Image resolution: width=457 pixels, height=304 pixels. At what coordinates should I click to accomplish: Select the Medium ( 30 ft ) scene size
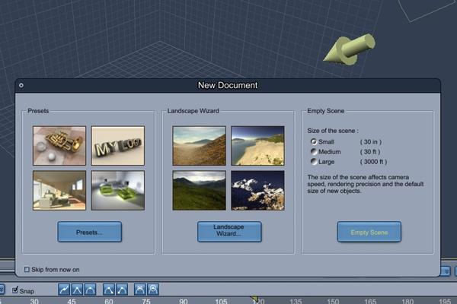[314, 151]
